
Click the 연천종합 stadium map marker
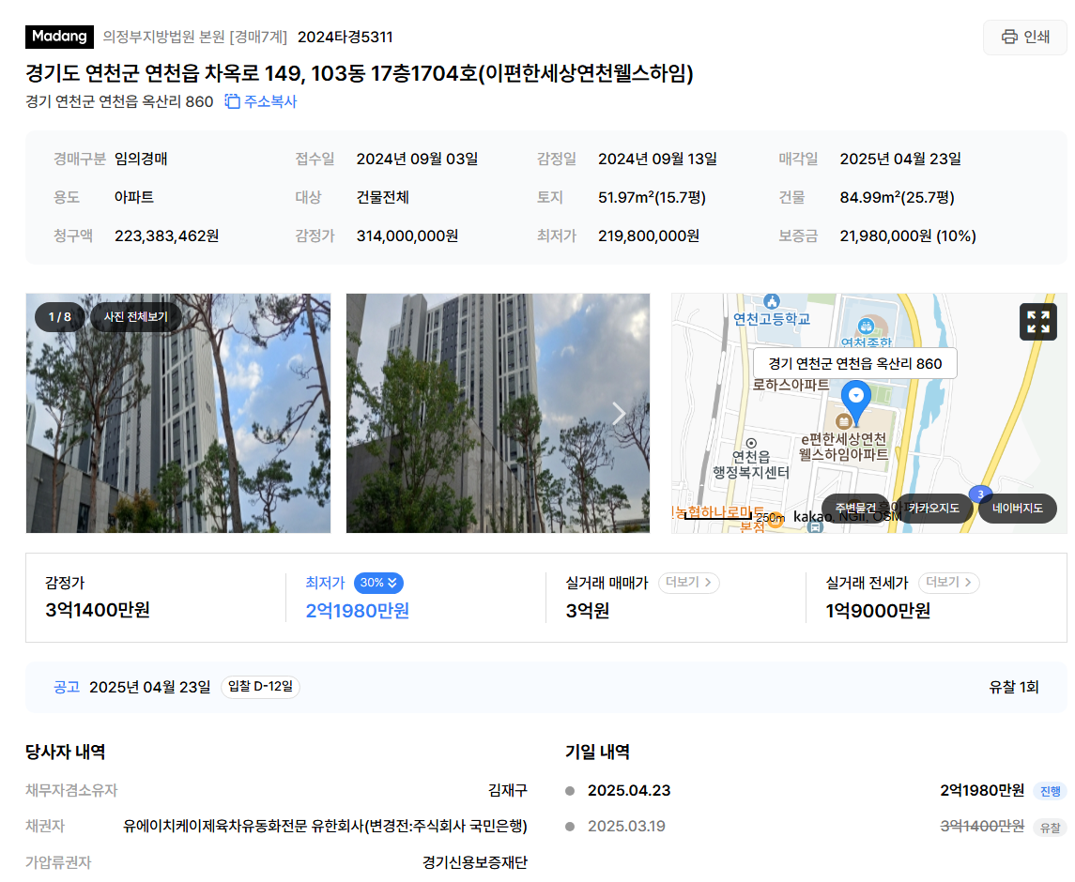pyautogui.click(x=866, y=327)
